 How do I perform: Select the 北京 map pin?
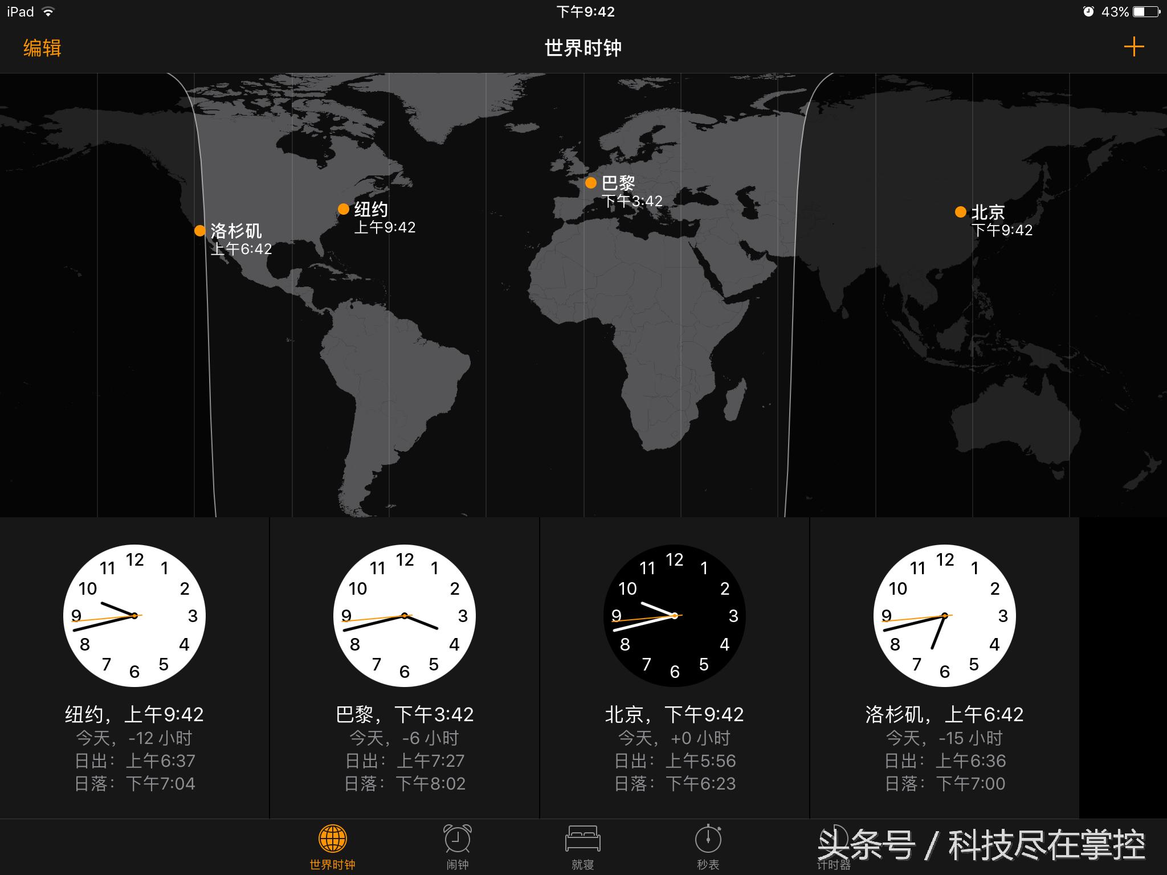[x=960, y=212]
